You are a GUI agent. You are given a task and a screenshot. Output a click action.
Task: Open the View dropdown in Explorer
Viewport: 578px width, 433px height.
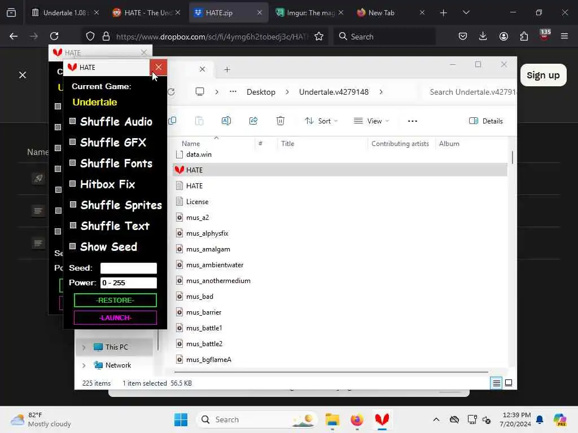tap(371, 121)
